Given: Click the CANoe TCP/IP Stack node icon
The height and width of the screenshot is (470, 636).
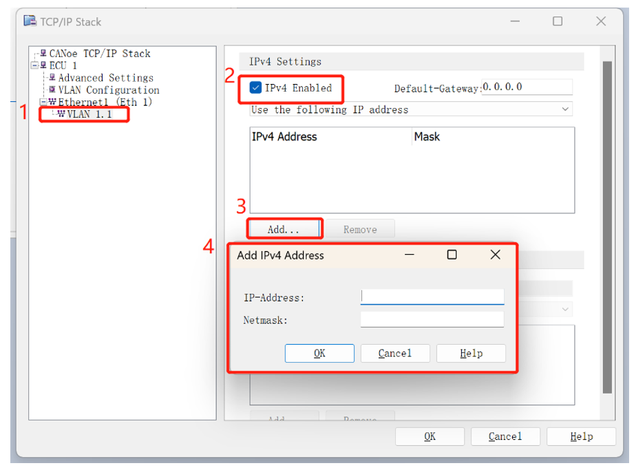Looking at the screenshot, I should (x=43, y=53).
